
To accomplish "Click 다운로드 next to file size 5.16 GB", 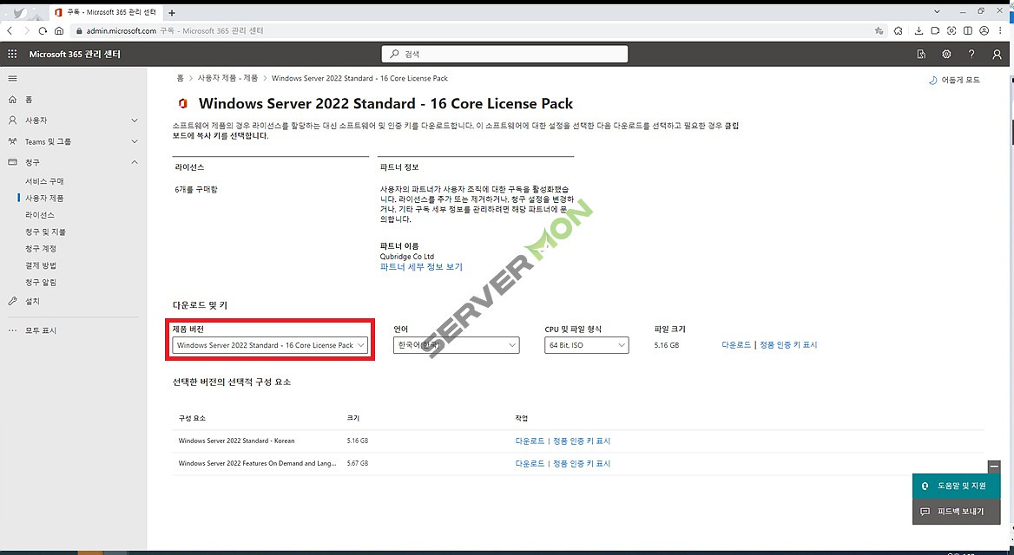I will coord(736,345).
